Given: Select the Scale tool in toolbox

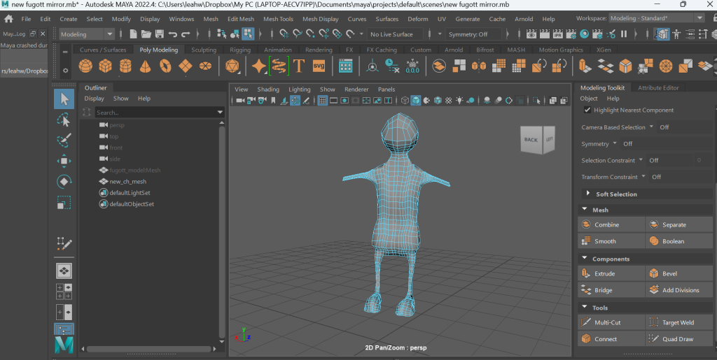Looking at the screenshot, I should tap(64, 202).
